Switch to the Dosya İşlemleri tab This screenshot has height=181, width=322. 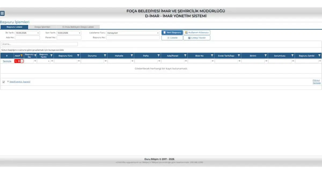tap(42, 27)
